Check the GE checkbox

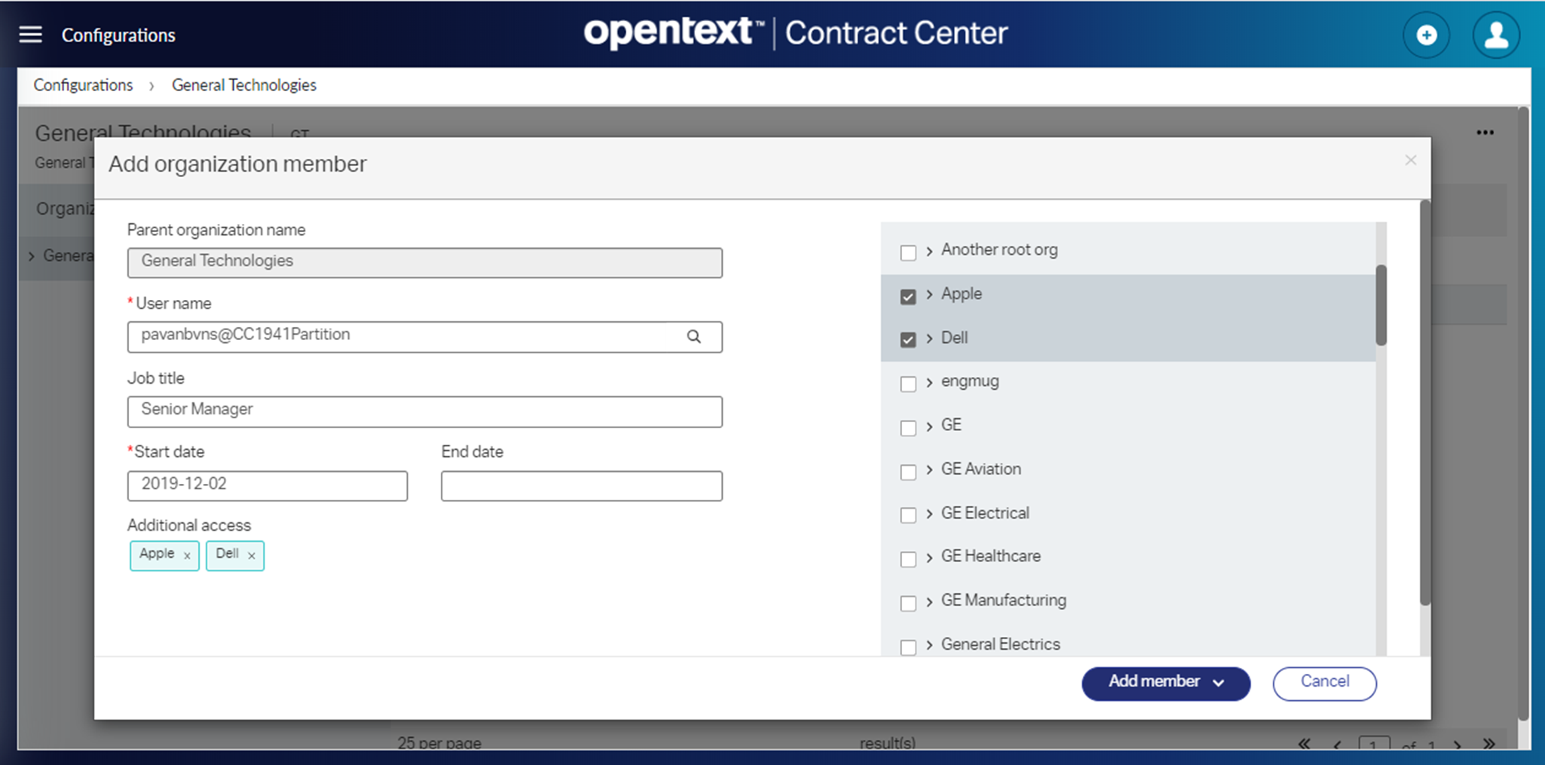point(908,427)
